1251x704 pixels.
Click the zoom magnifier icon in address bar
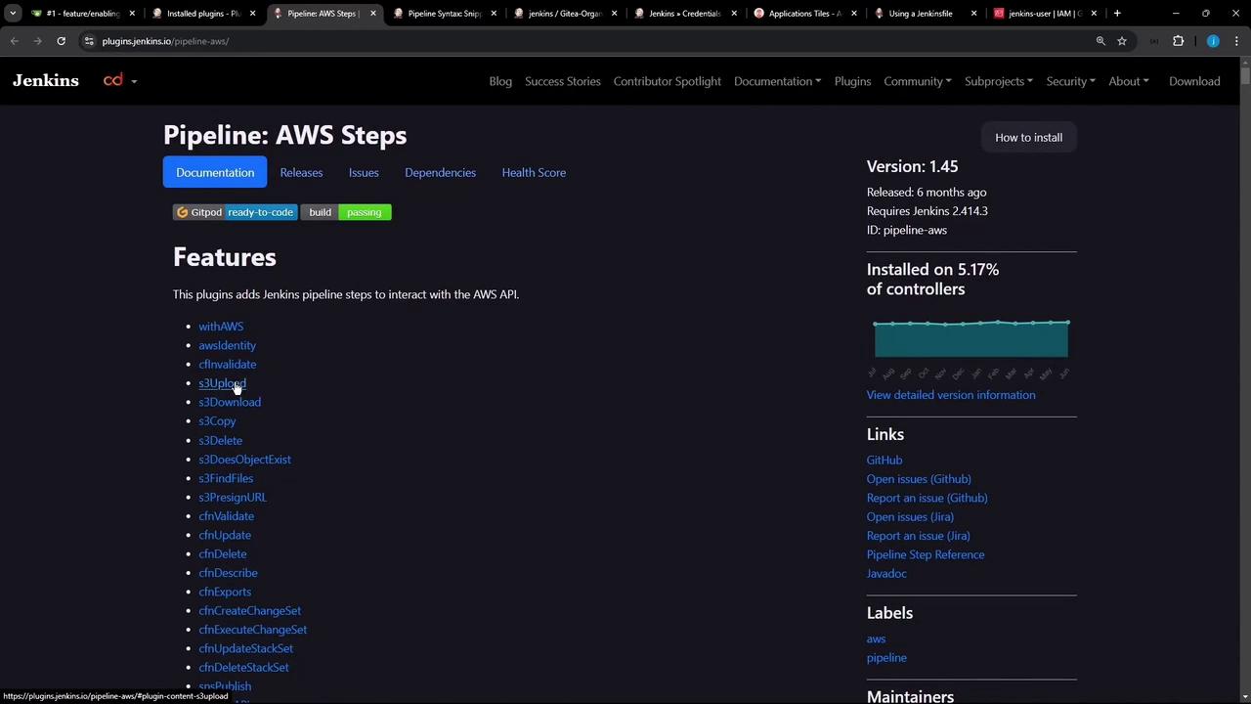pos(1100,41)
